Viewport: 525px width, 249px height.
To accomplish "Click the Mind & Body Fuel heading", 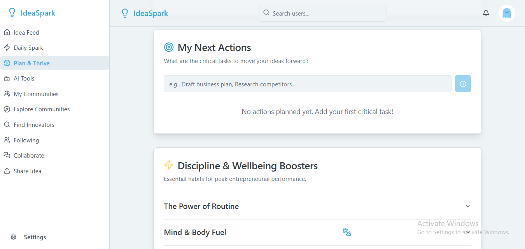I will tap(195, 232).
